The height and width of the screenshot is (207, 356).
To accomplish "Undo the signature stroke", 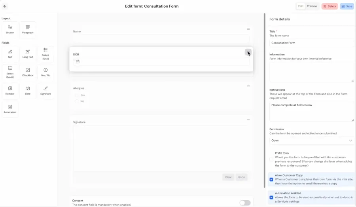I will [x=241, y=177].
